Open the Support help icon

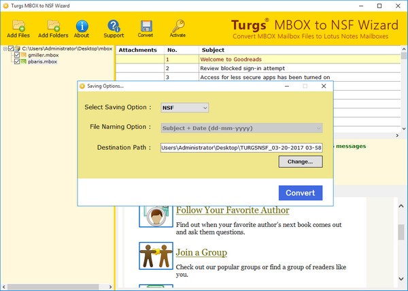pyautogui.click(x=114, y=27)
